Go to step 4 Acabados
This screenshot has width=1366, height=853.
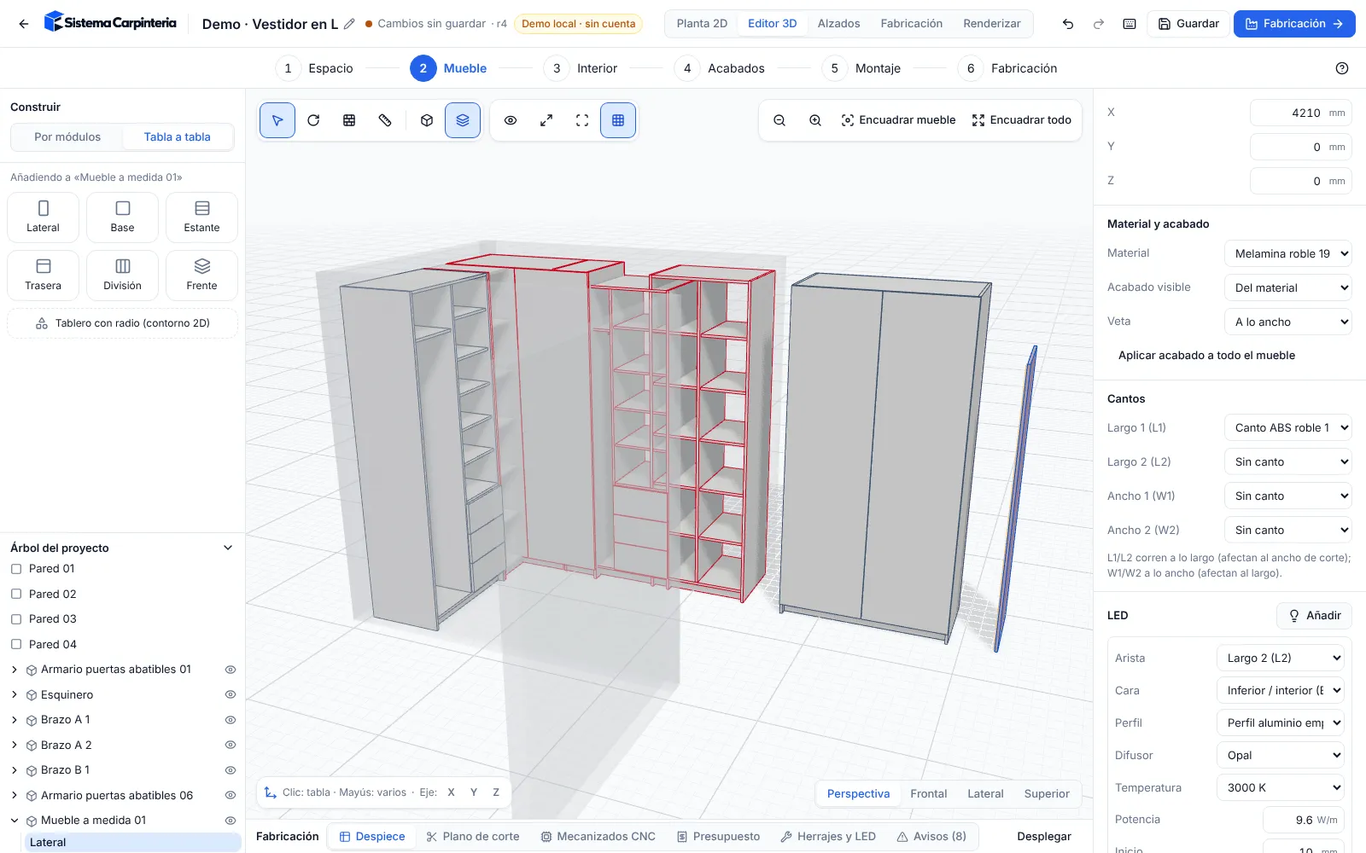point(719,68)
